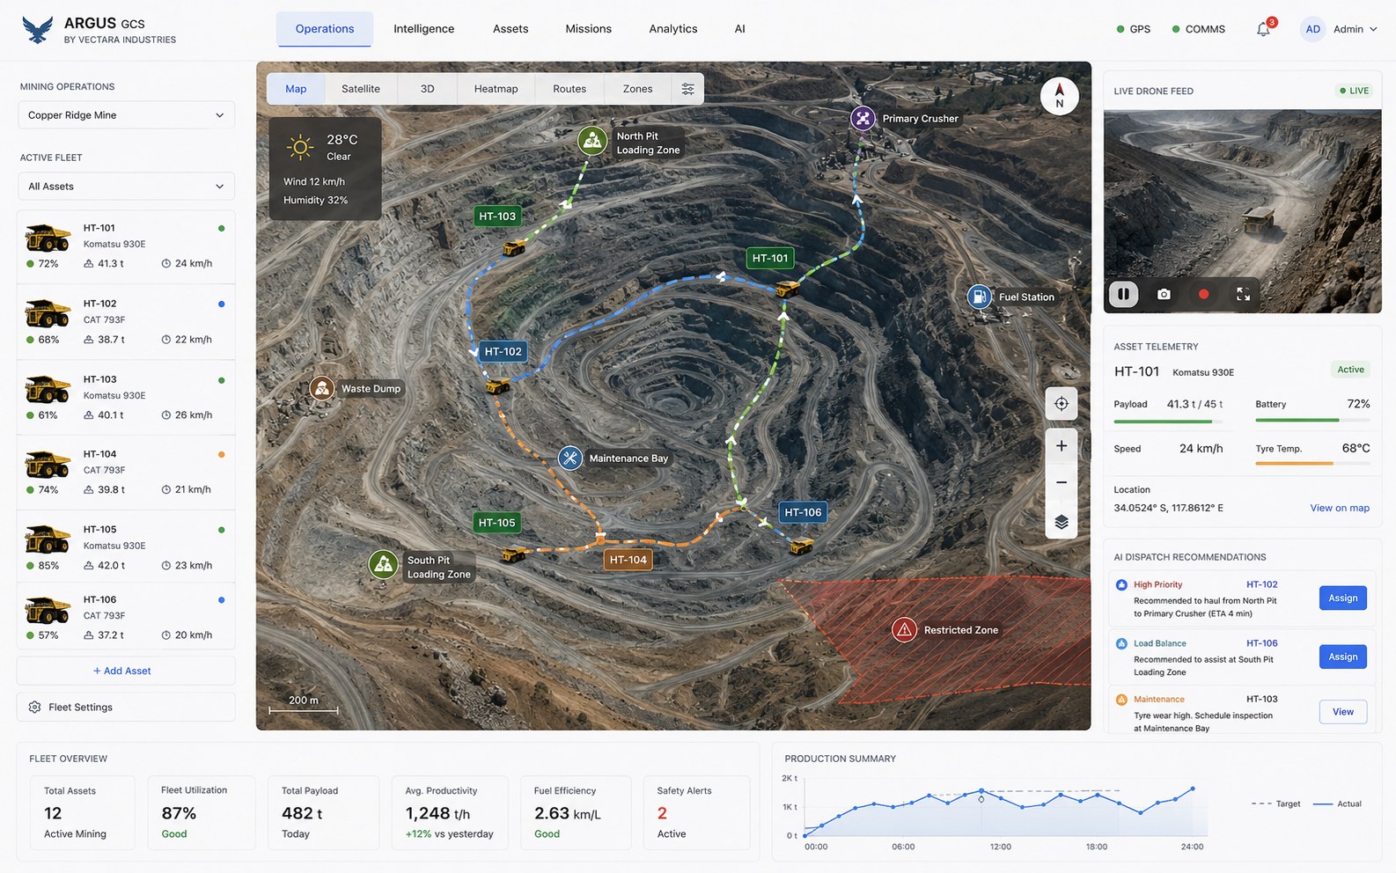Click the ARGUS GCS eagle logo
The height and width of the screenshot is (873, 1396).
38,30
